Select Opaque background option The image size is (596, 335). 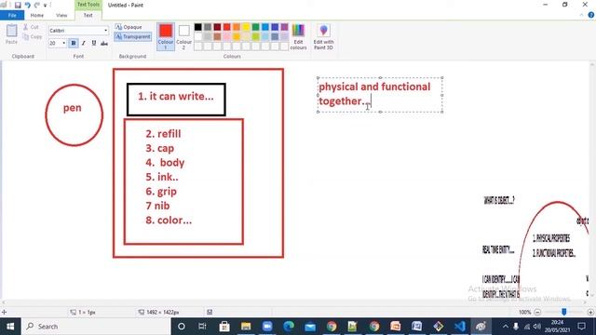129,27
